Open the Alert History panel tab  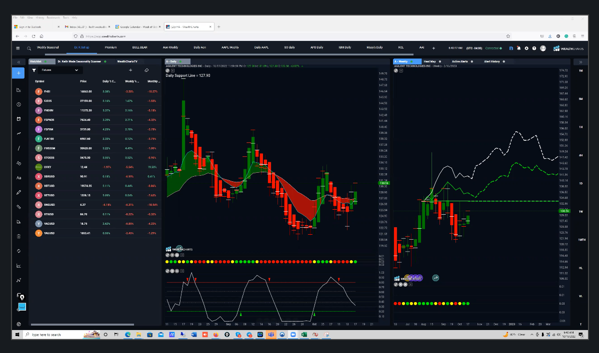point(491,61)
